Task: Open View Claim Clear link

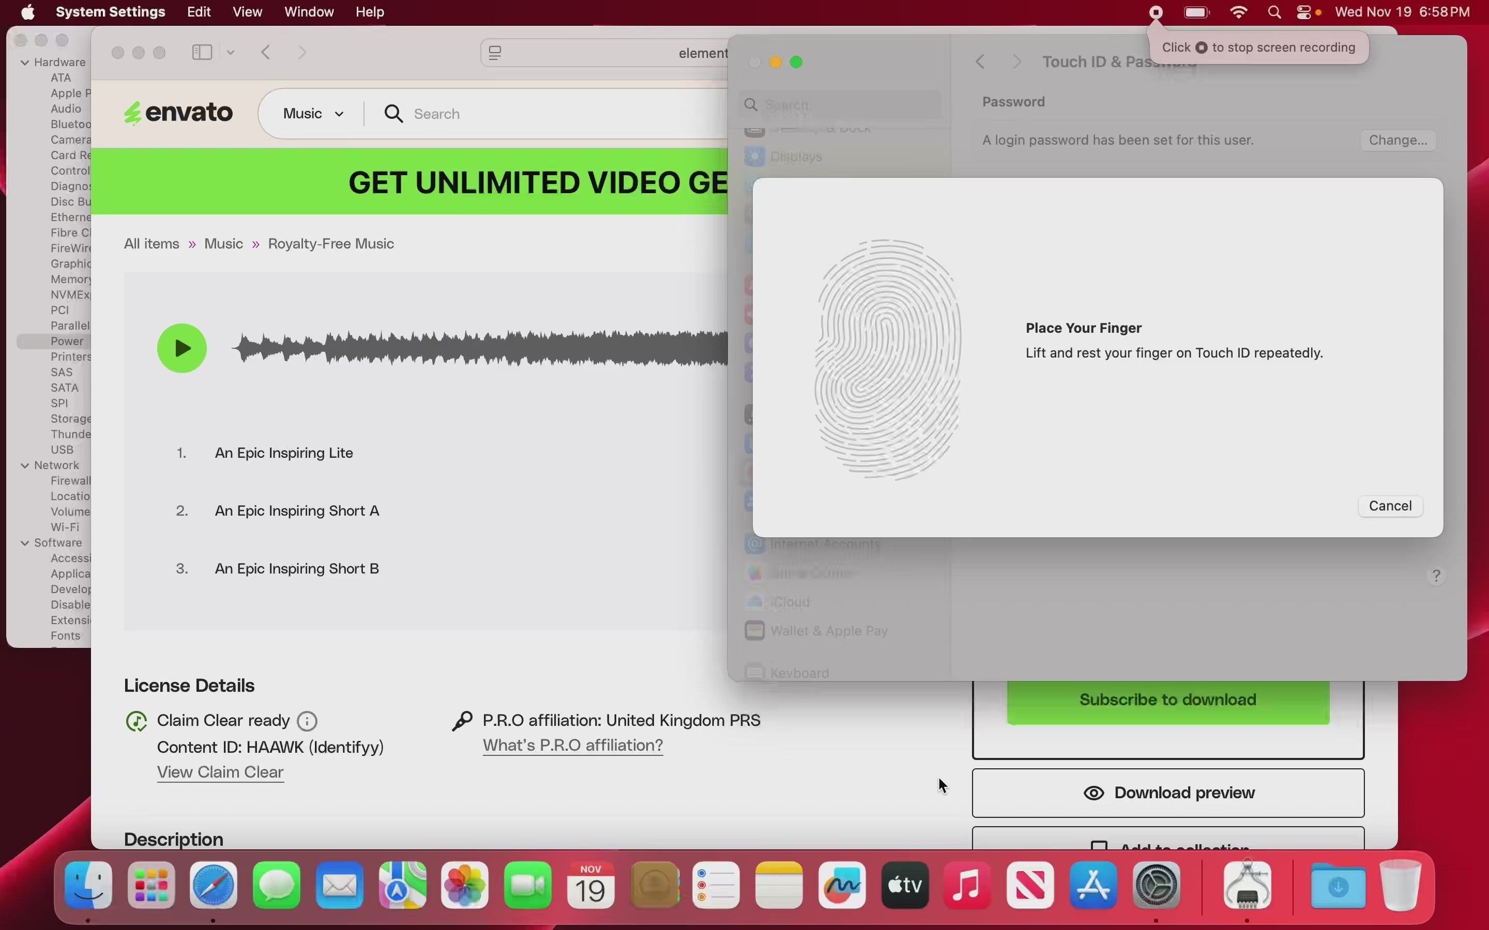Action: [220, 772]
